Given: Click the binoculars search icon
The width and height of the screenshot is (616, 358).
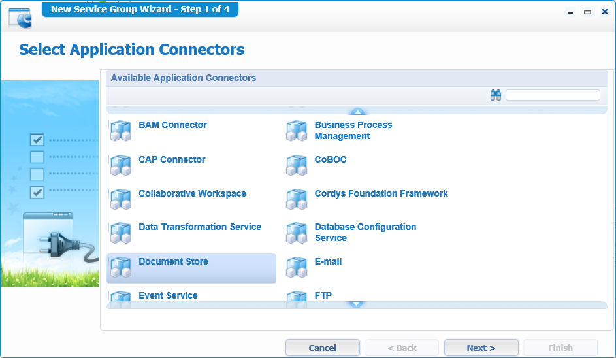Looking at the screenshot, I should pyautogui.click(x=496, y=95).
